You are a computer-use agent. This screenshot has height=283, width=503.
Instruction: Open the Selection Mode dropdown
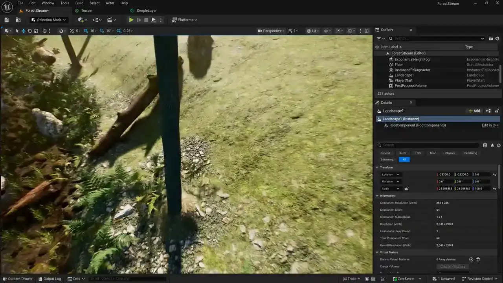(x=49, y=20)
